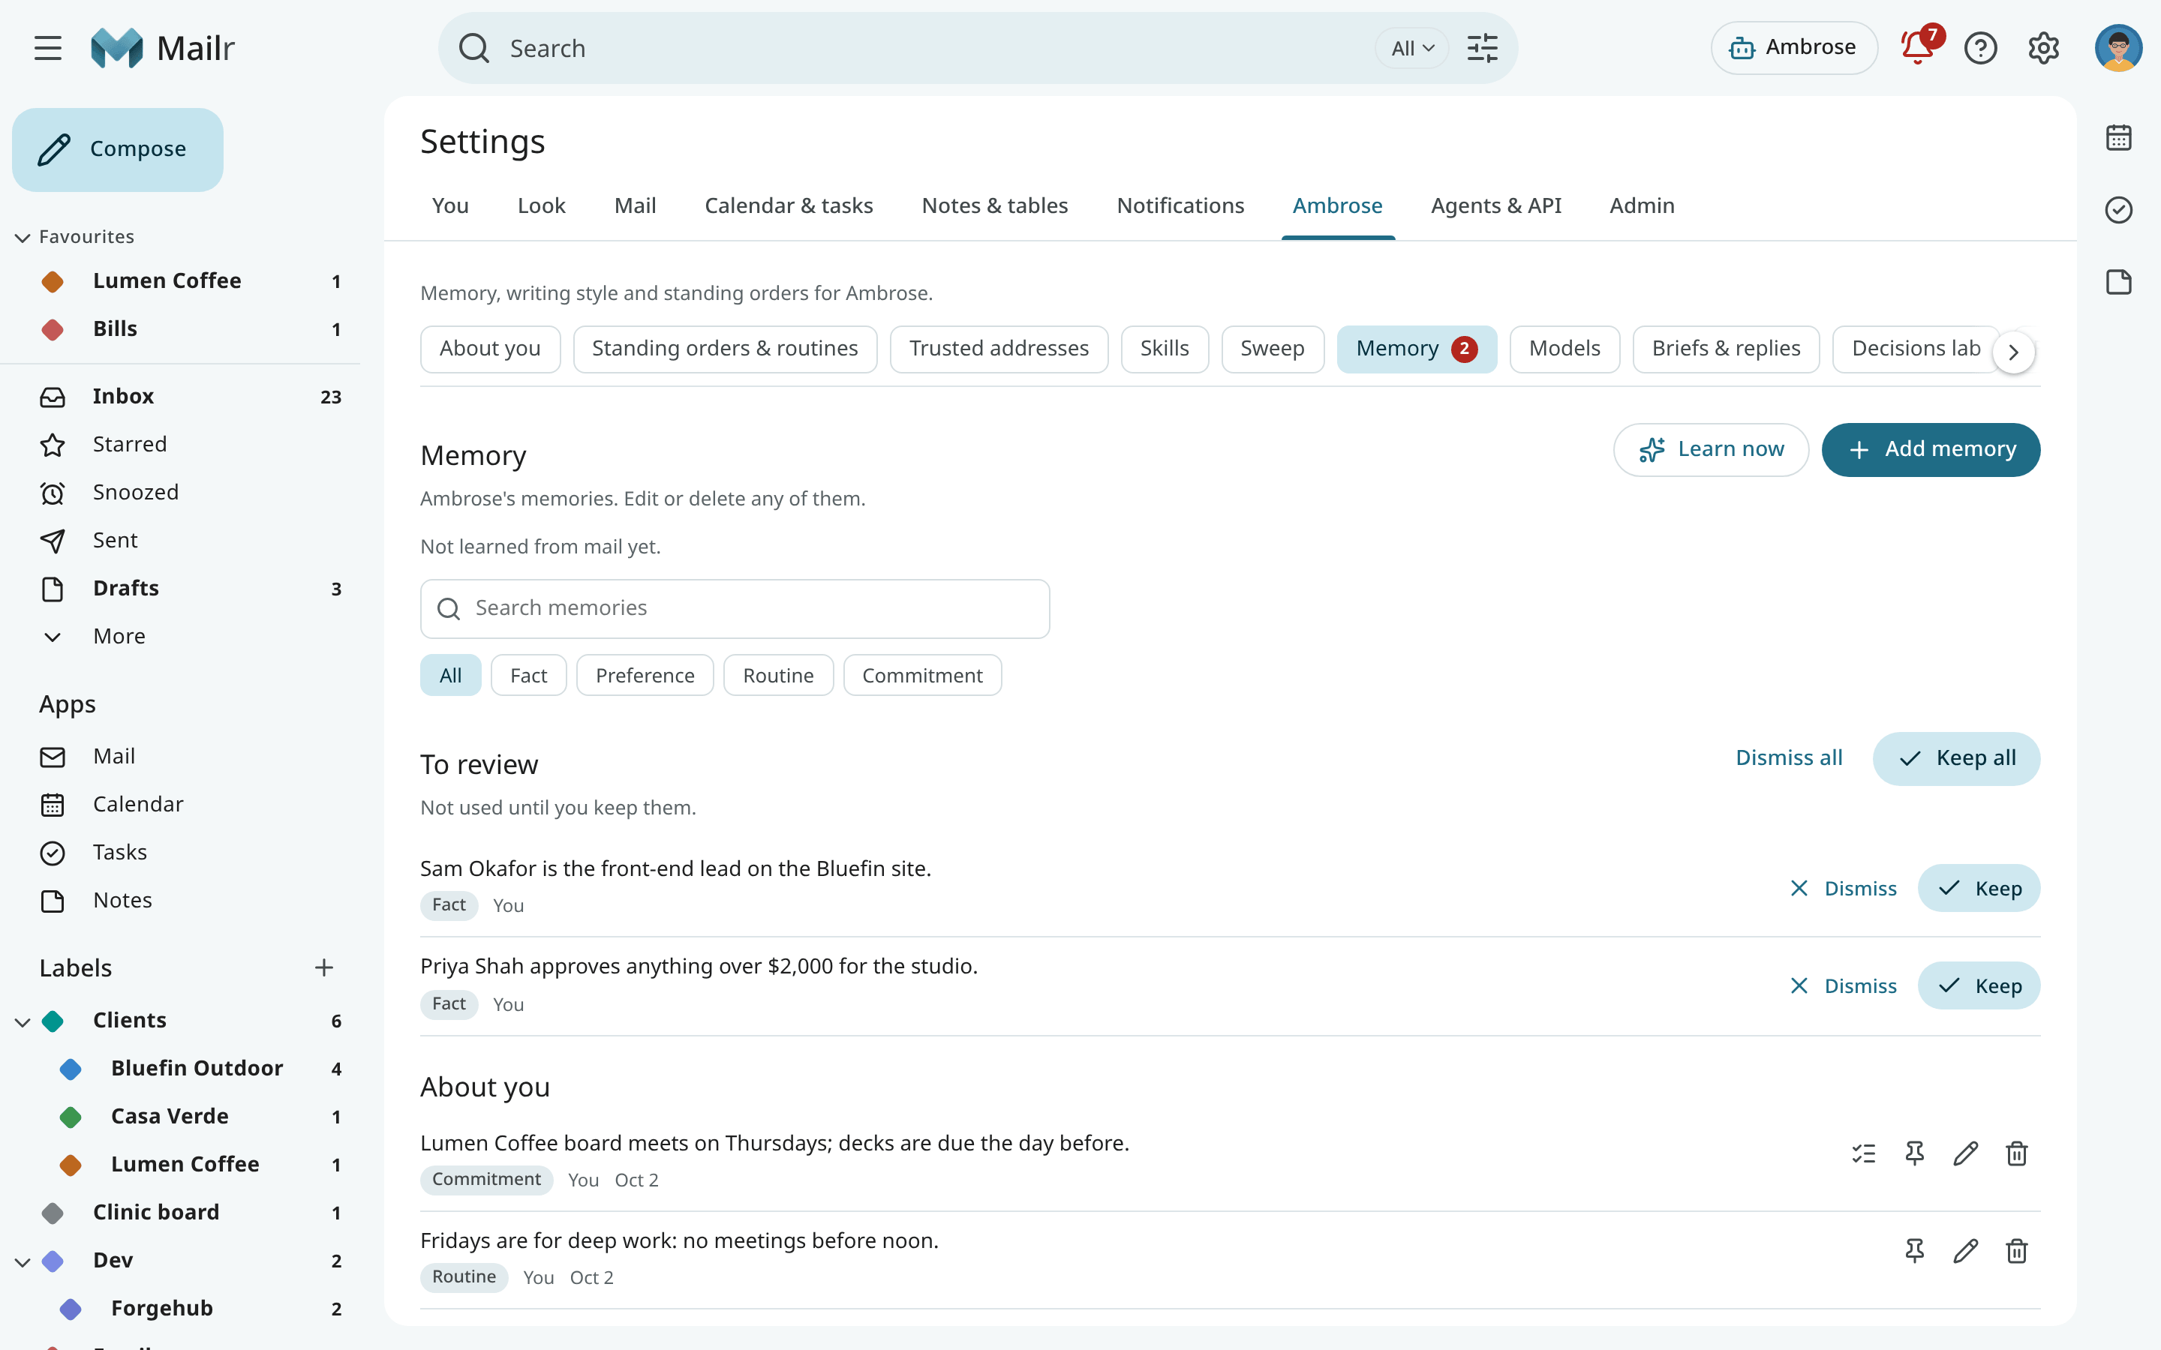This screenshot has width=2161, height=1350.
Task: Open the Calendar app in sidebar
Action: (x=180, y=805)
